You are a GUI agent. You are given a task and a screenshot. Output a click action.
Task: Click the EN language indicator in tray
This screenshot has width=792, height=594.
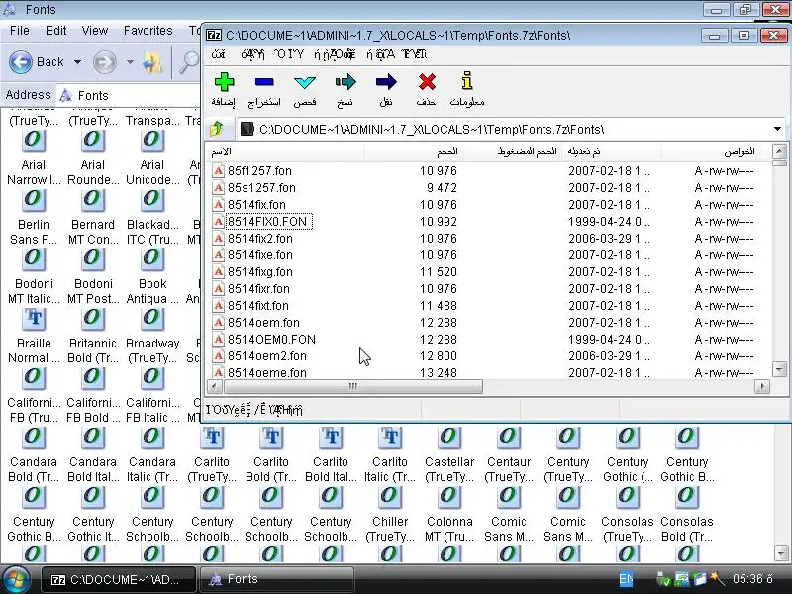click(626, 579)
